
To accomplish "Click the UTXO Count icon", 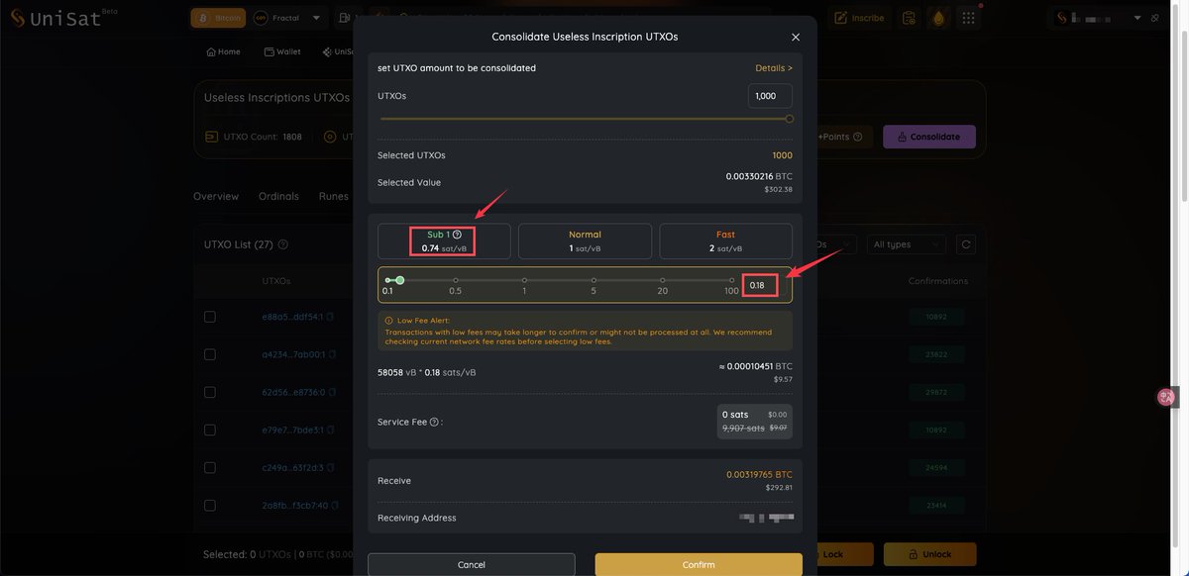I will (x=211, y=137).
